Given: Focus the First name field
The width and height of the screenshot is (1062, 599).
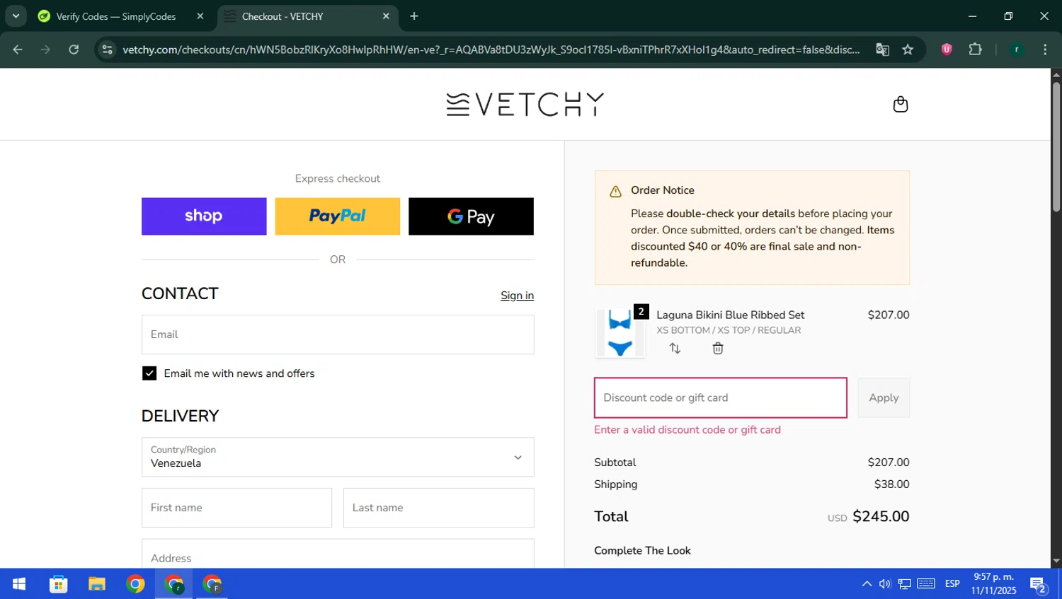Looking at the screenshot, I should pyautogui.click(x=236, y=508).
